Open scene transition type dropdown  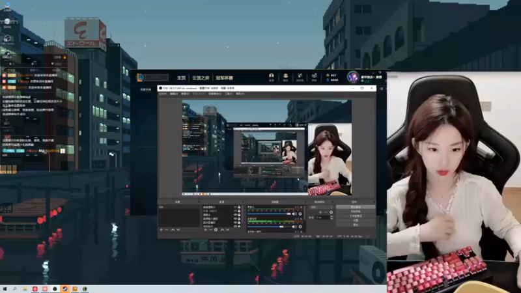point(321,207)
